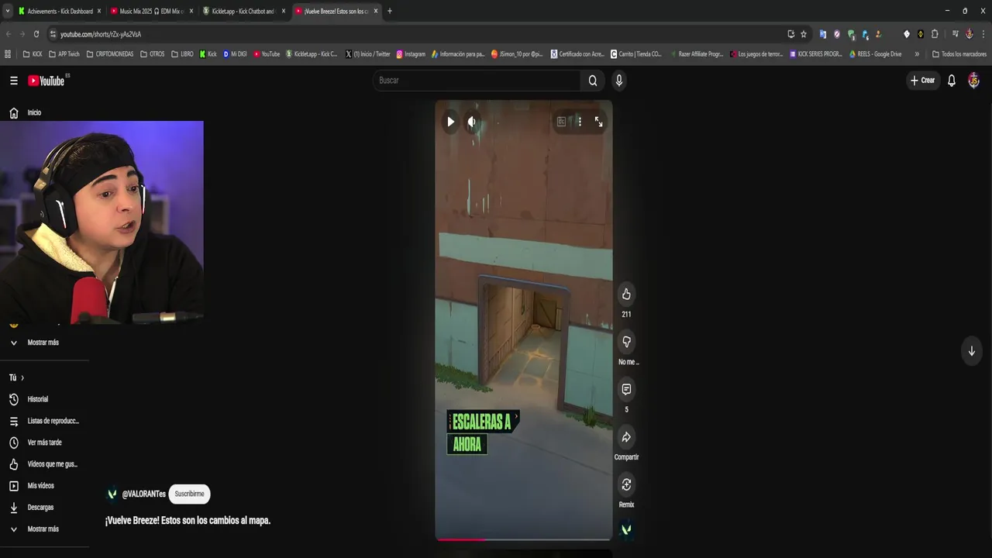Viewport: 992px width, 558px height.
Task: Focus the Buscar search field
Action: pyautogui.click(x=477, y=81)
